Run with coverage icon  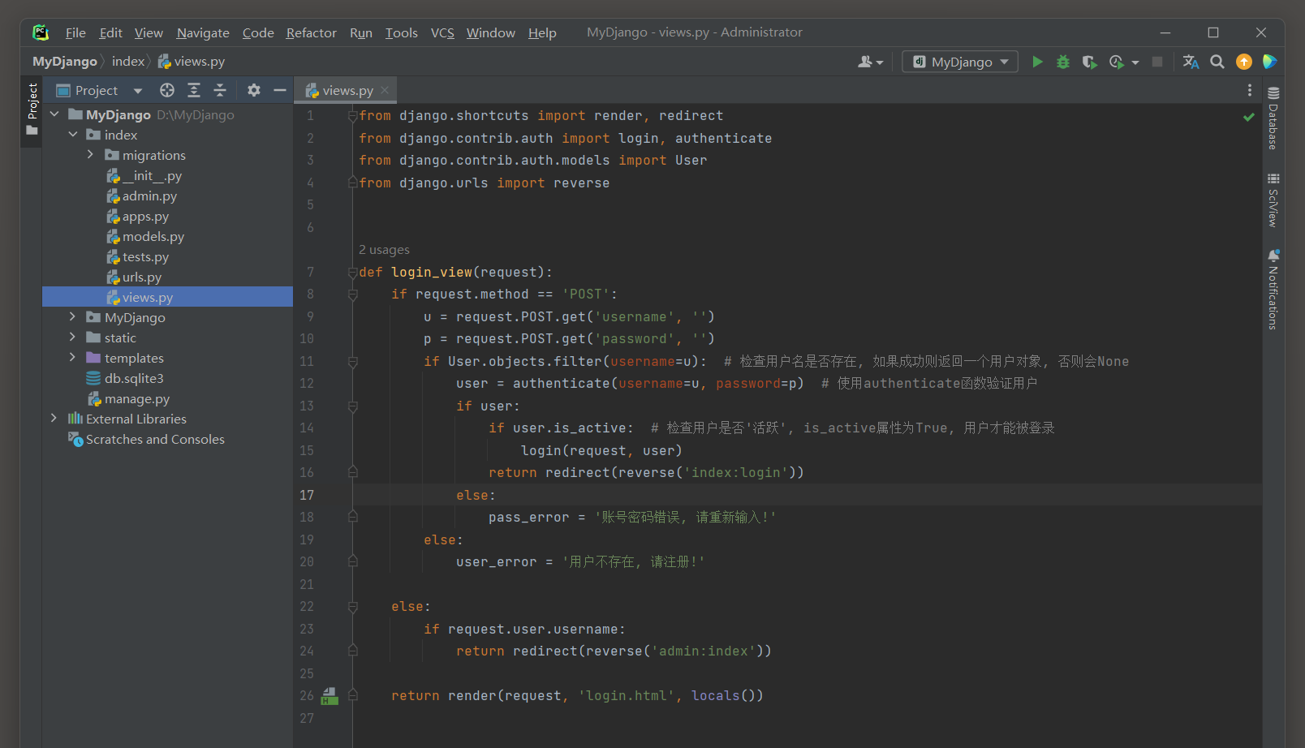[x=1089, y=62]
